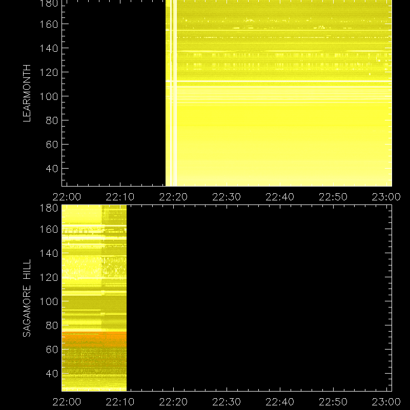Select the 60 label on Sagamore Hill axis

[52, 350]
